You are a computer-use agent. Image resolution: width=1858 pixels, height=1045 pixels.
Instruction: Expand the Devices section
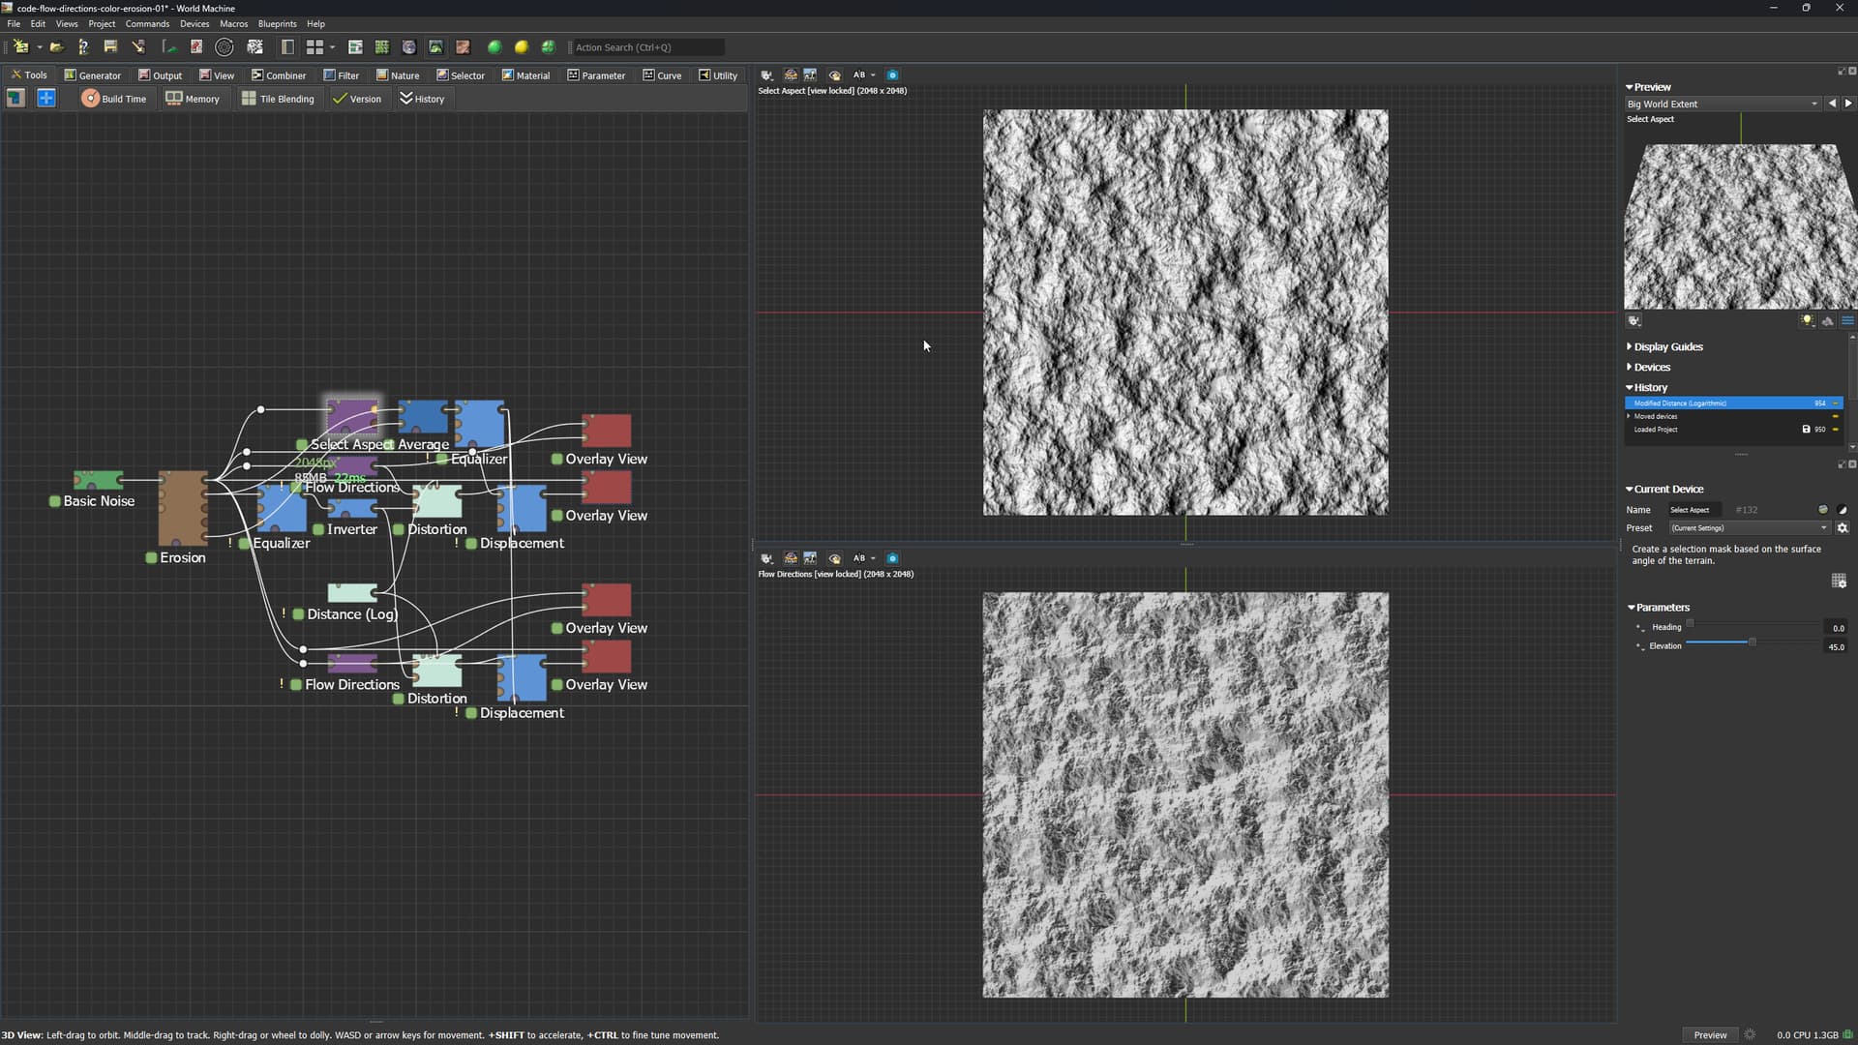pyautogui.click(x=1651, y=367)
